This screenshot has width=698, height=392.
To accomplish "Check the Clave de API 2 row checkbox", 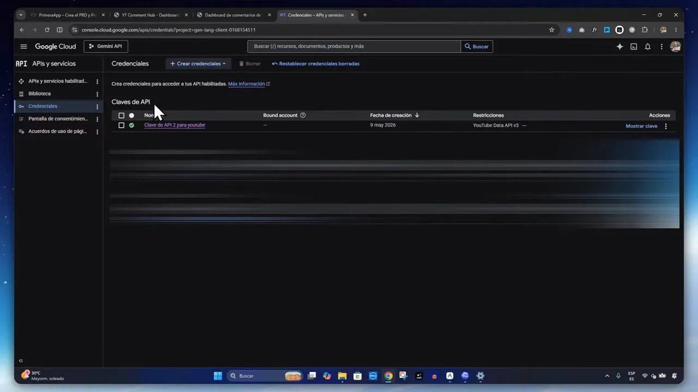I will pos(121,125).
